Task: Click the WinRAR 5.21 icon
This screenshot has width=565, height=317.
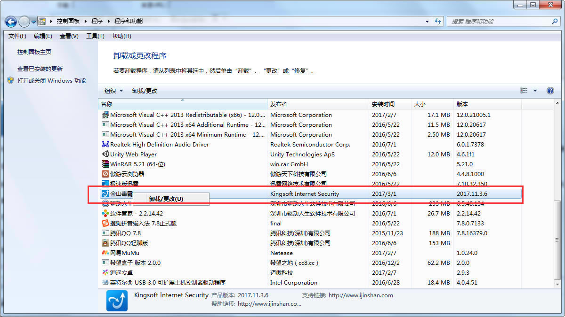Action: point(105,164)
